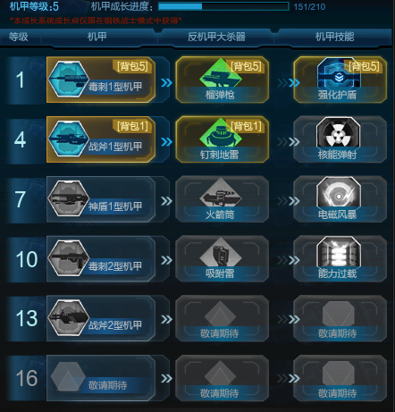Image resolution: width=395 pixels, height=412 pixels.
Task: Click the 榴弹枪 grenade gun icon
Action: pos(221,77)
